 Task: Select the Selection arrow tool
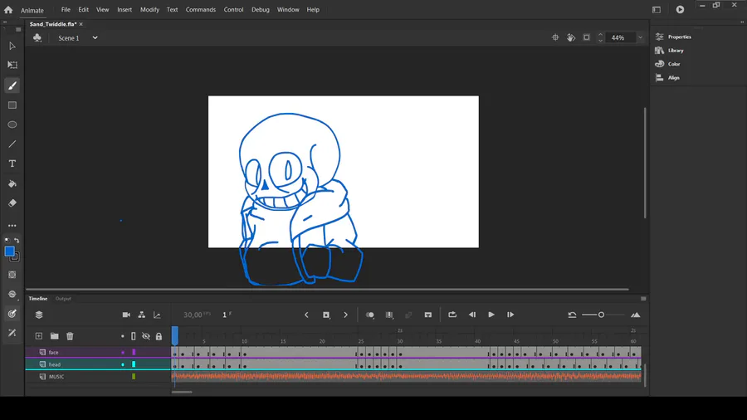(12, 46)
